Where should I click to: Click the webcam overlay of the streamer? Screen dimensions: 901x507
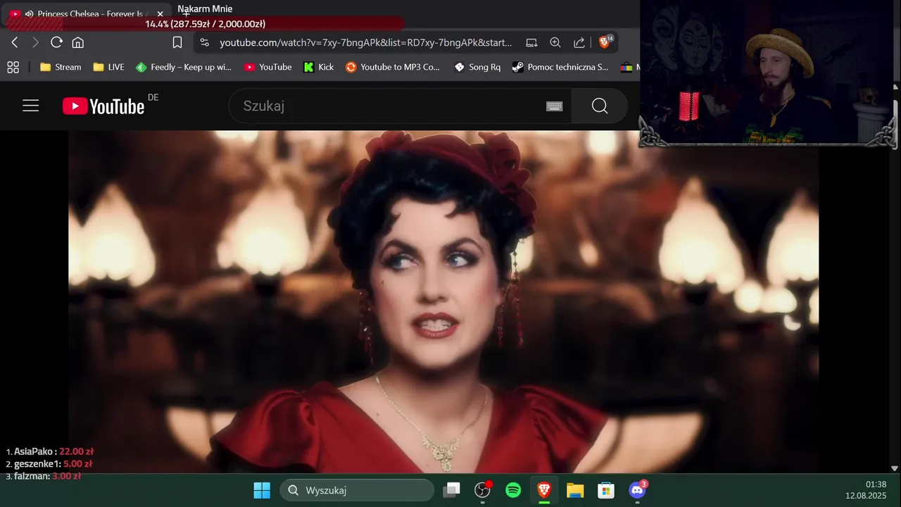click(x=769, y=74)
